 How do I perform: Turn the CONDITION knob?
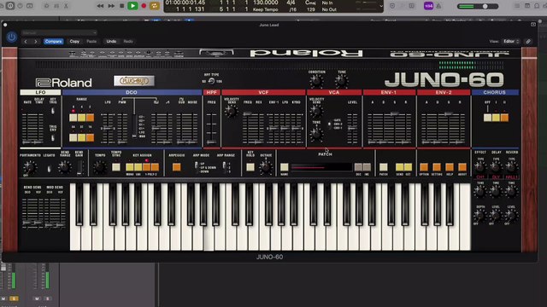coord(316,82)
